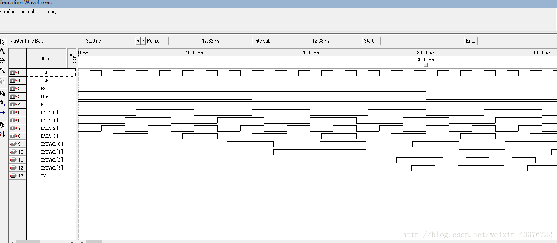Click input pin icon of row 6
Image resolution: width=557 pixels, height=243 pixels.
(13, 120)
